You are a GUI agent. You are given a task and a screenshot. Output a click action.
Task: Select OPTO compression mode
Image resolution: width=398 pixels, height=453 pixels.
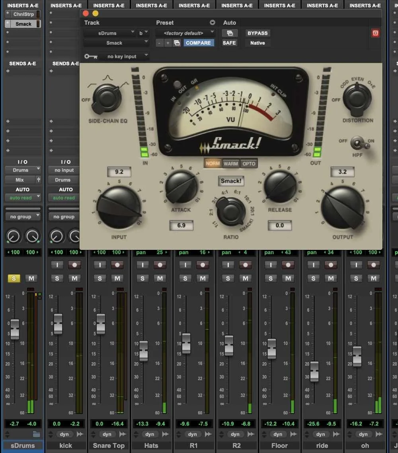pos(248,163)
